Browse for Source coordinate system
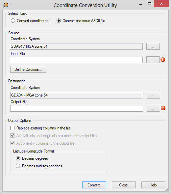 pyautogui.click(x=153, y=46)
